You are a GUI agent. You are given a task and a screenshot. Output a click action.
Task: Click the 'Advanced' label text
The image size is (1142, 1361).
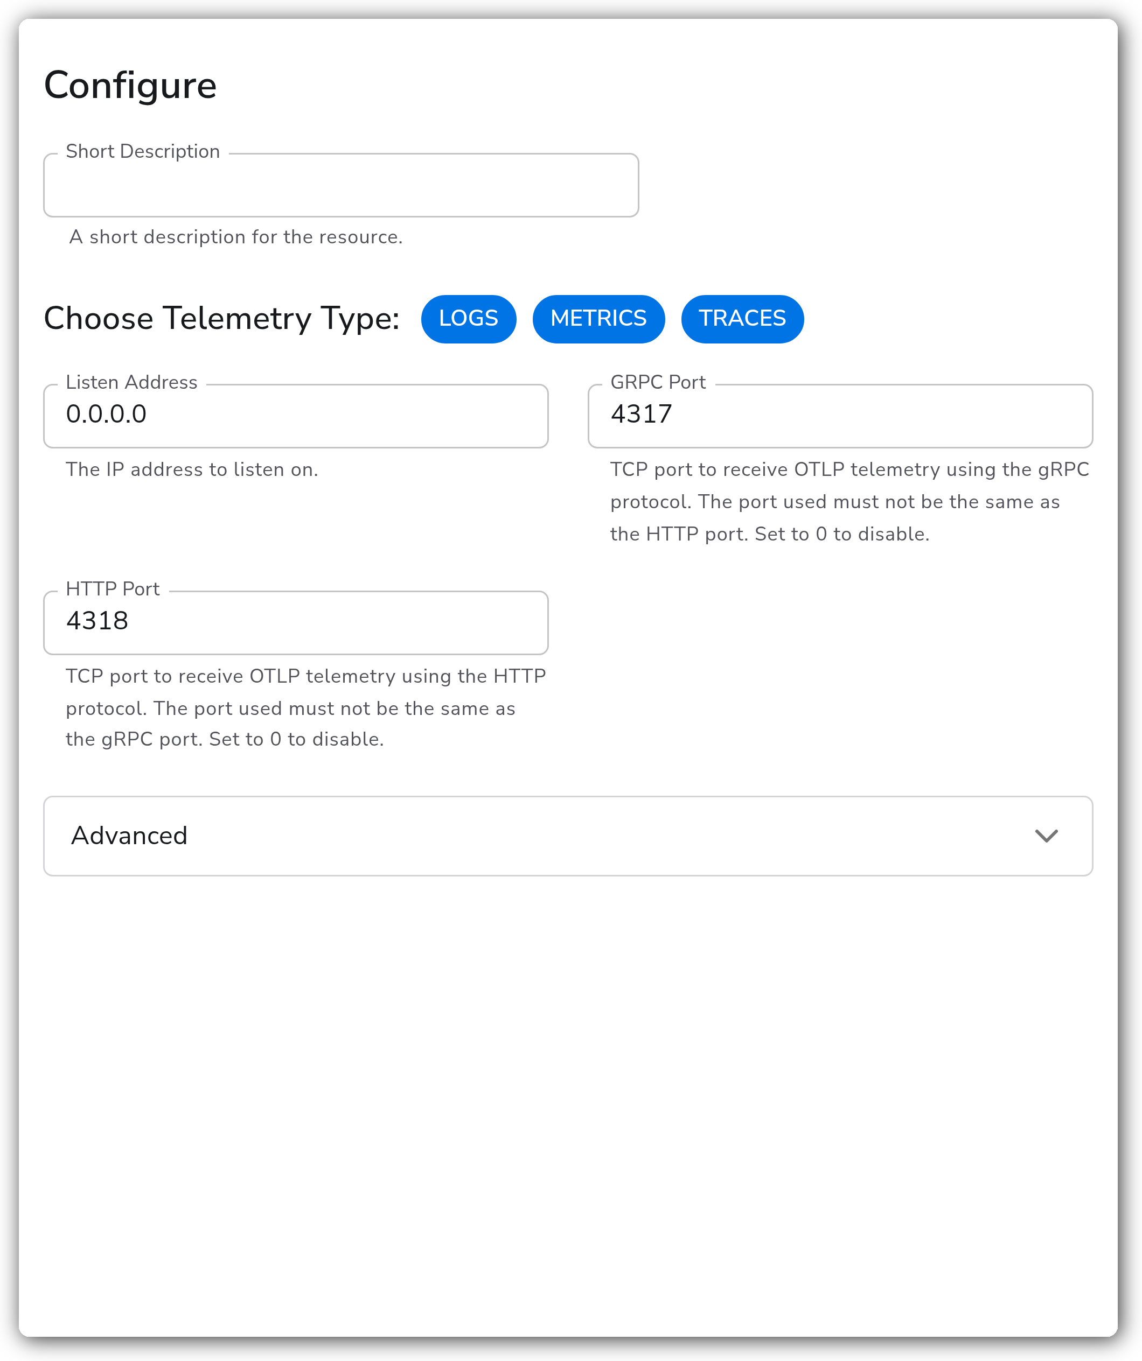coord(129,836)
